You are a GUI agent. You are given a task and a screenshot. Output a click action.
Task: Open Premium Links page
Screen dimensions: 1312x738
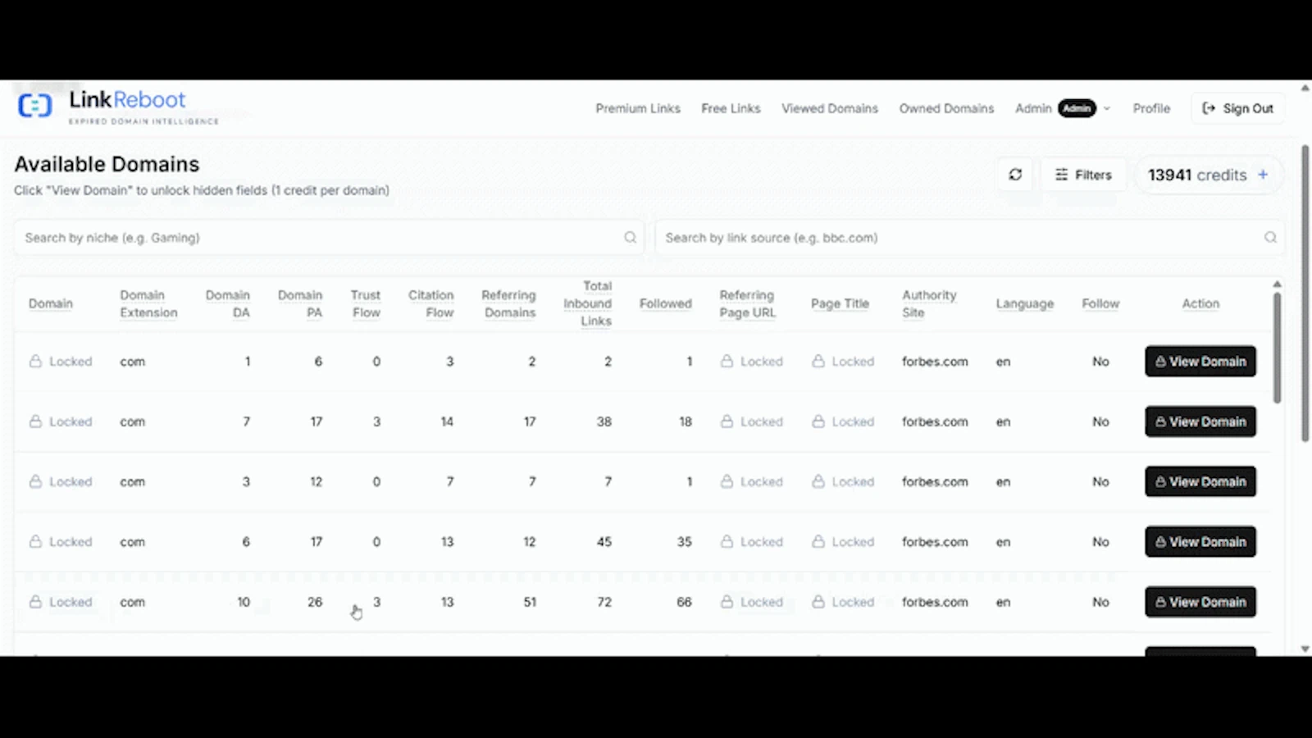pyautogui.click(x=638, y=108)
